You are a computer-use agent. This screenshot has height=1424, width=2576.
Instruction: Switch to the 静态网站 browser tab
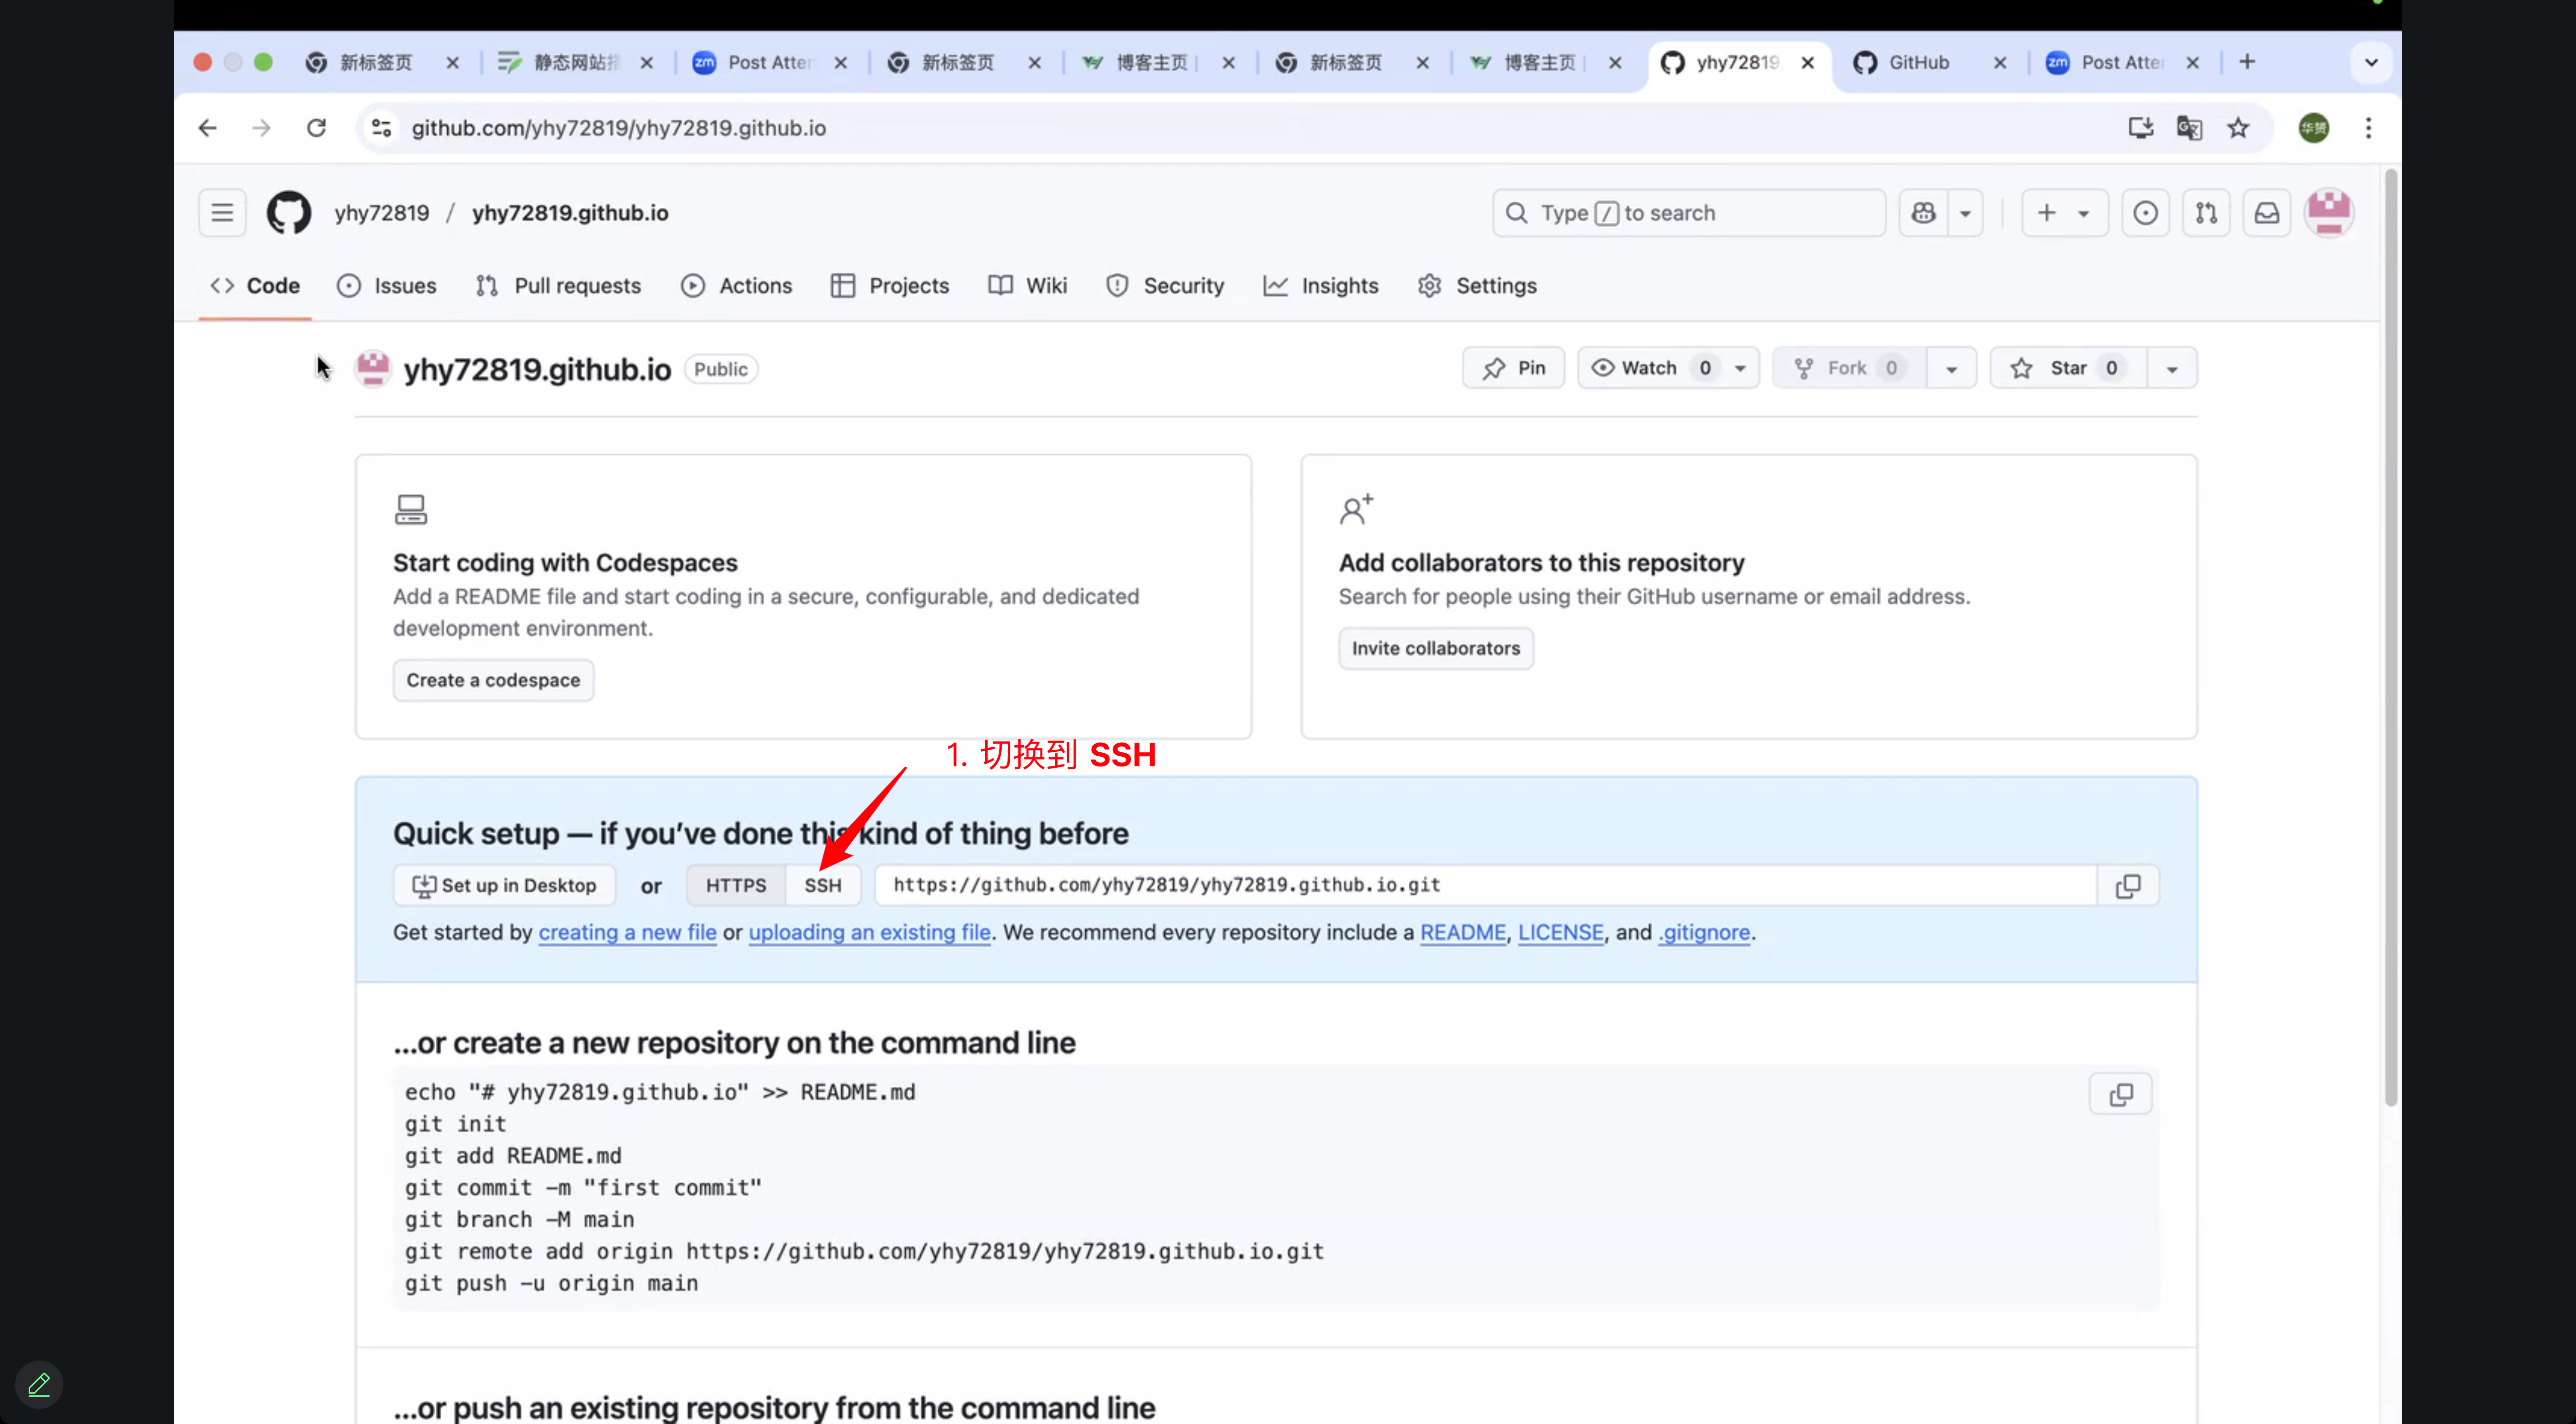click(576, 62)
